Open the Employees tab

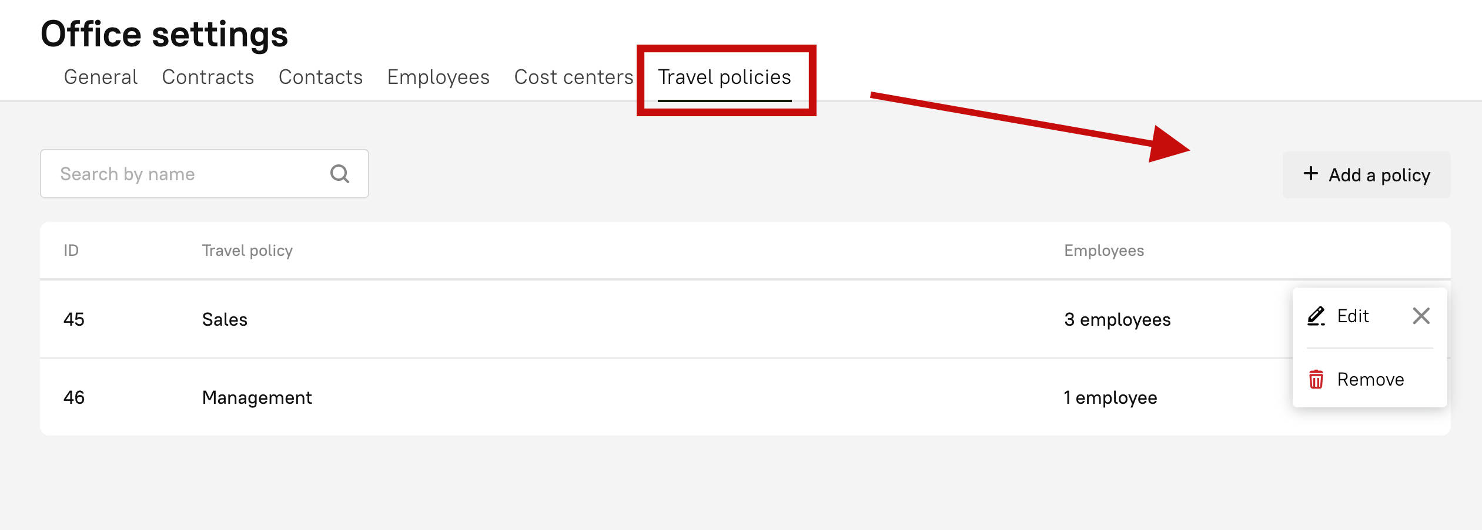pyautogui.click(x=438, y=77)
